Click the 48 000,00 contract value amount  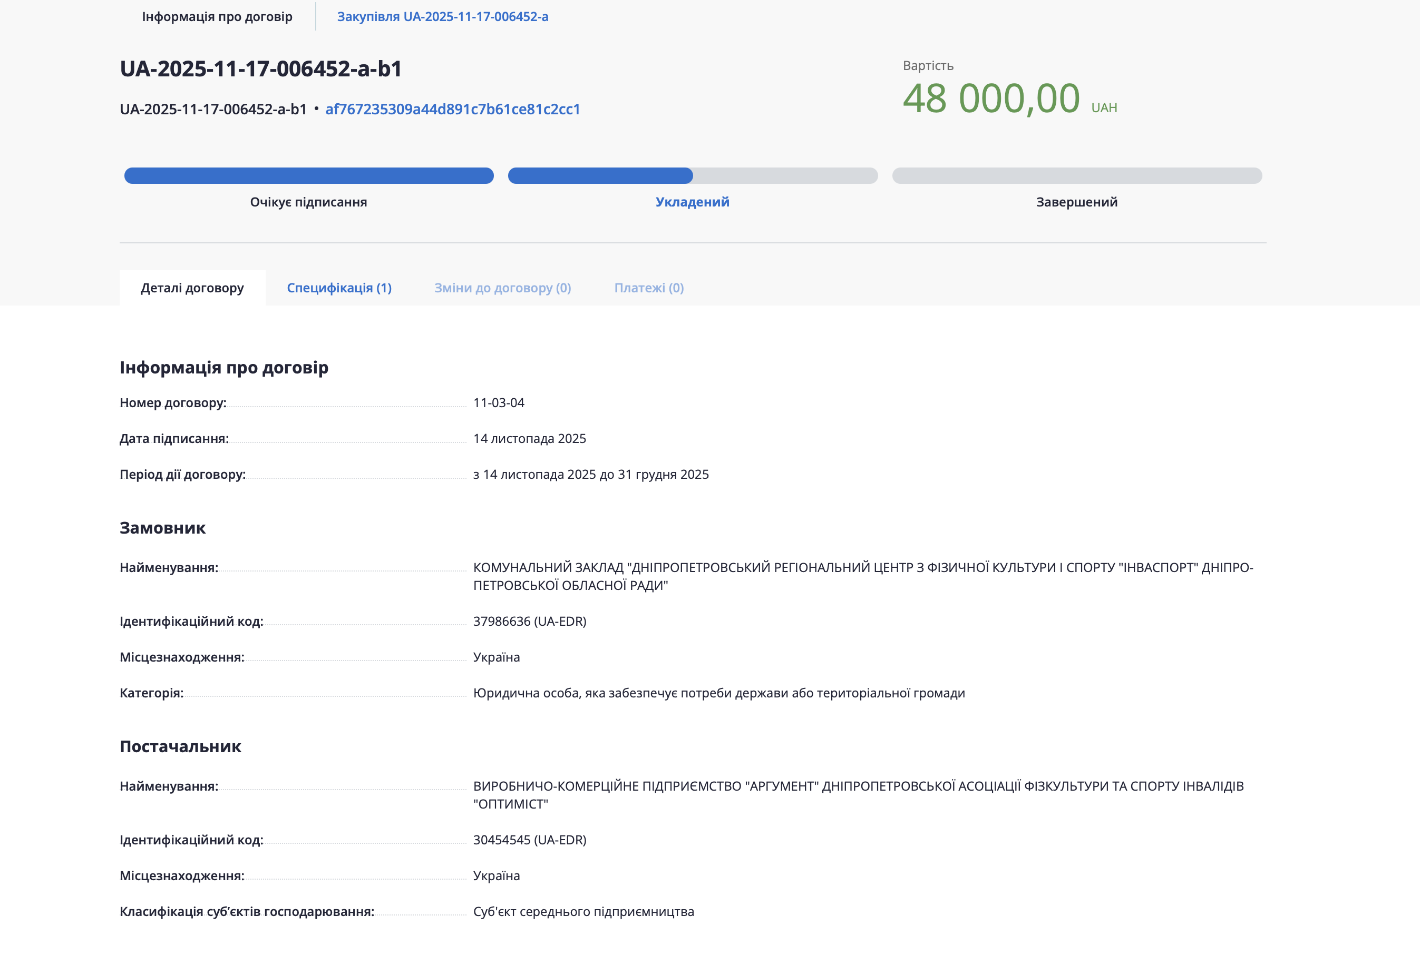(x=991, y=99)
